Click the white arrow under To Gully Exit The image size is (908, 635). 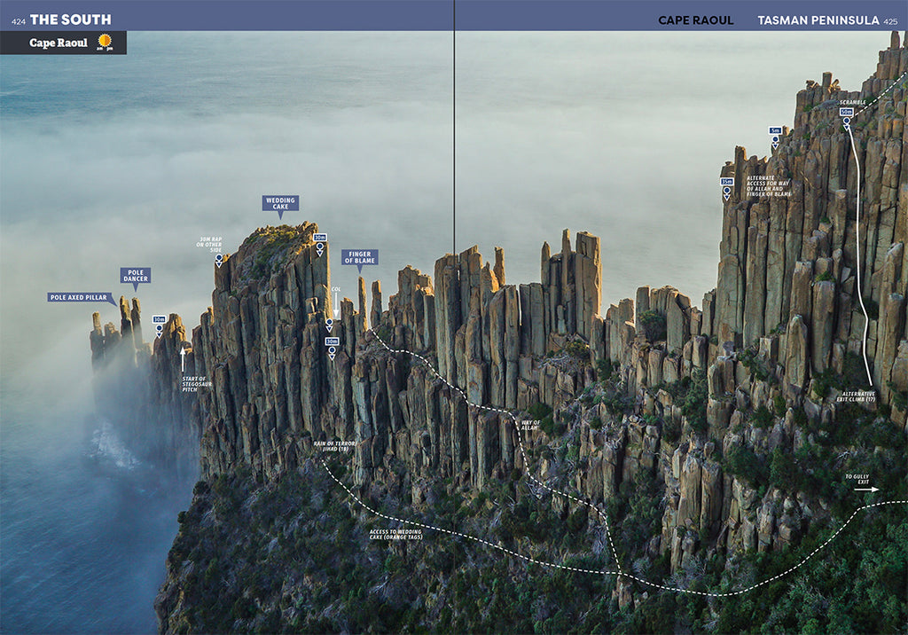click(867, 489)
